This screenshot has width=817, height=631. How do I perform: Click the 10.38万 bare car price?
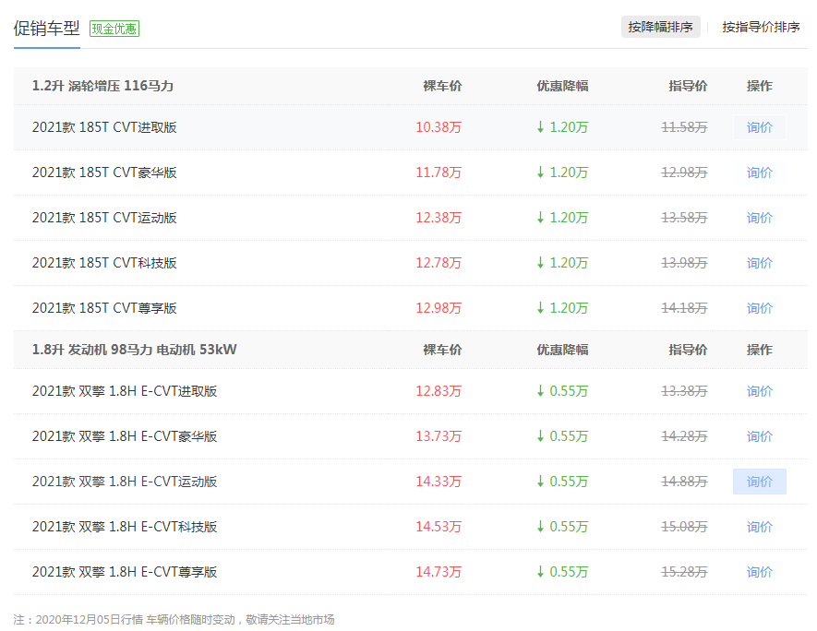click(439, 127)
